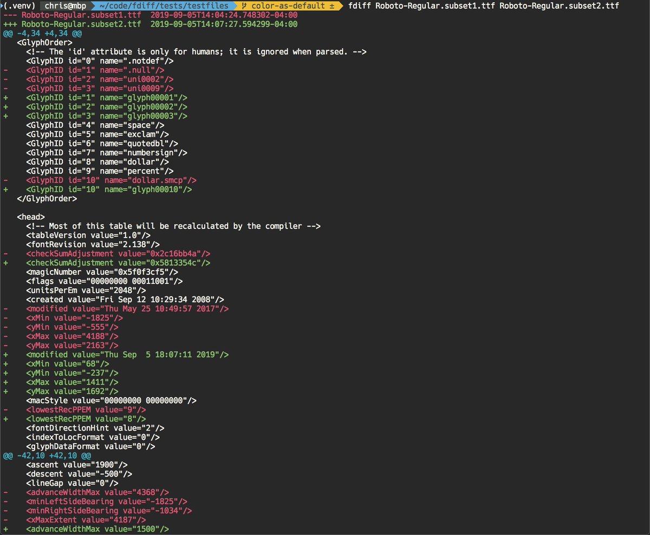The width and height of the screenshot is (650, 535).
Task: Click the closing </GlyphOrder> tag
Action: pos(47,199)
